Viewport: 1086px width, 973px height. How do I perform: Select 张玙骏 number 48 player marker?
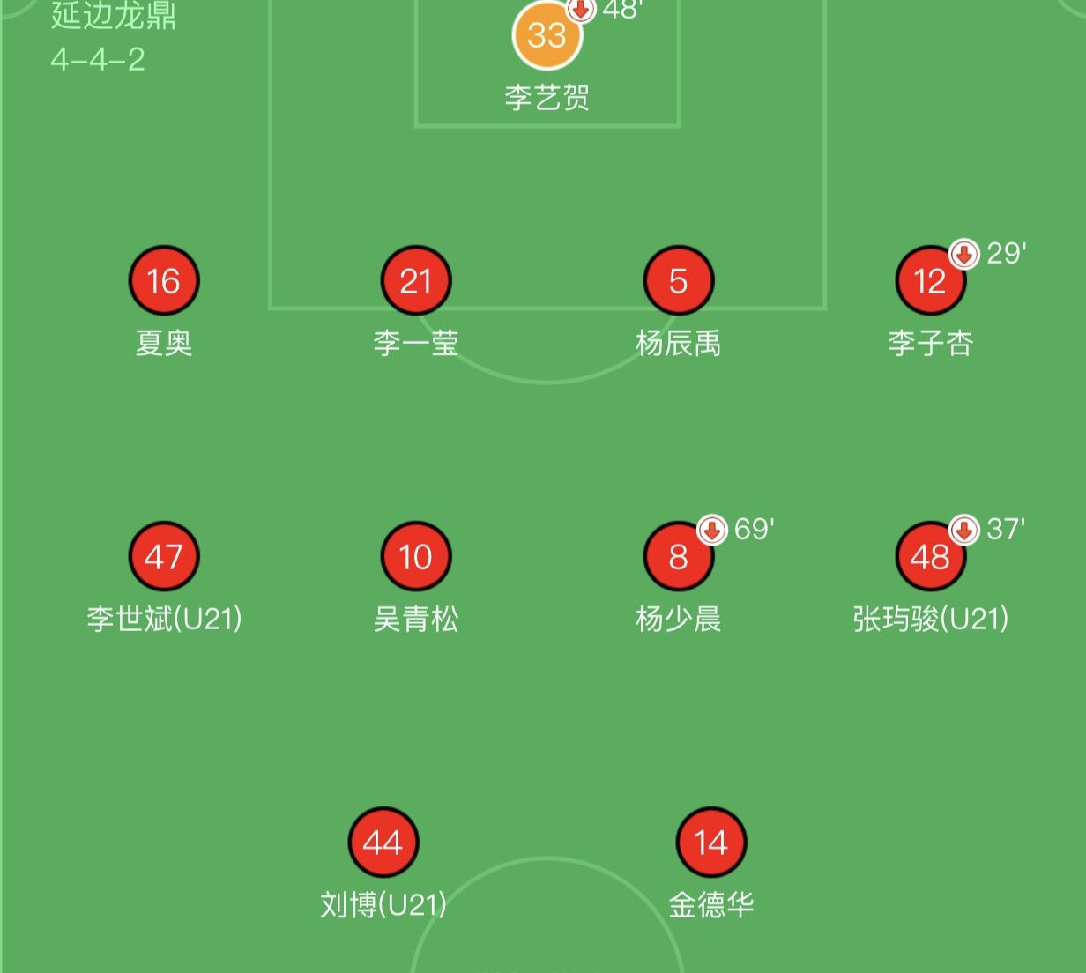tap(930, 556)
